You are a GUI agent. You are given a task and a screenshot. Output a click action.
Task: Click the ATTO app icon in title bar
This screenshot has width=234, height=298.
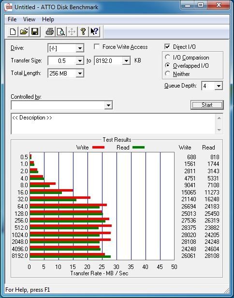click(x=8, y=7)
